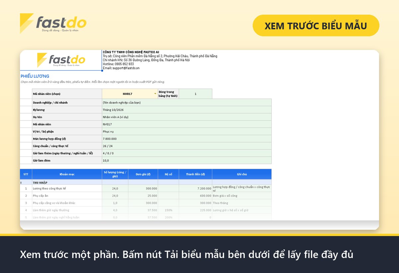This screenshot has height=273, width=399.
Task: Click the 150% coefficient cell
Action: (168, 210)
